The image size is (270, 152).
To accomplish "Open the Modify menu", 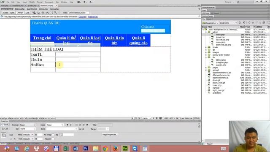I will click(x=32, y=2).
